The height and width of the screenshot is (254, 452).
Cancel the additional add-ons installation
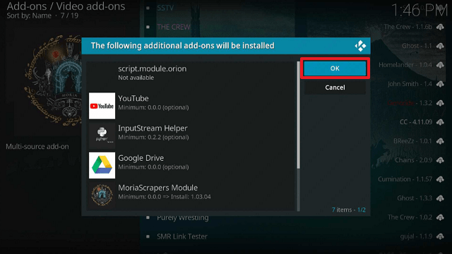[x=335, y=87]
